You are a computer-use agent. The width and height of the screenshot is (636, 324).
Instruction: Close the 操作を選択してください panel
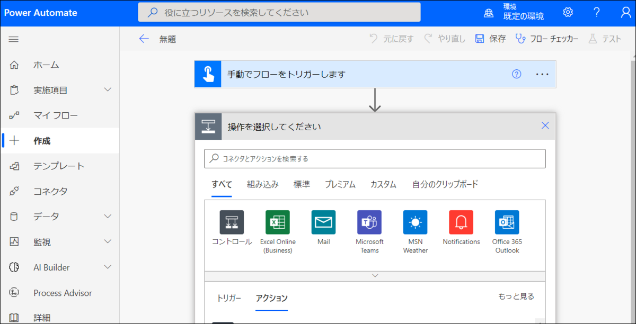(x=545, y=126)
